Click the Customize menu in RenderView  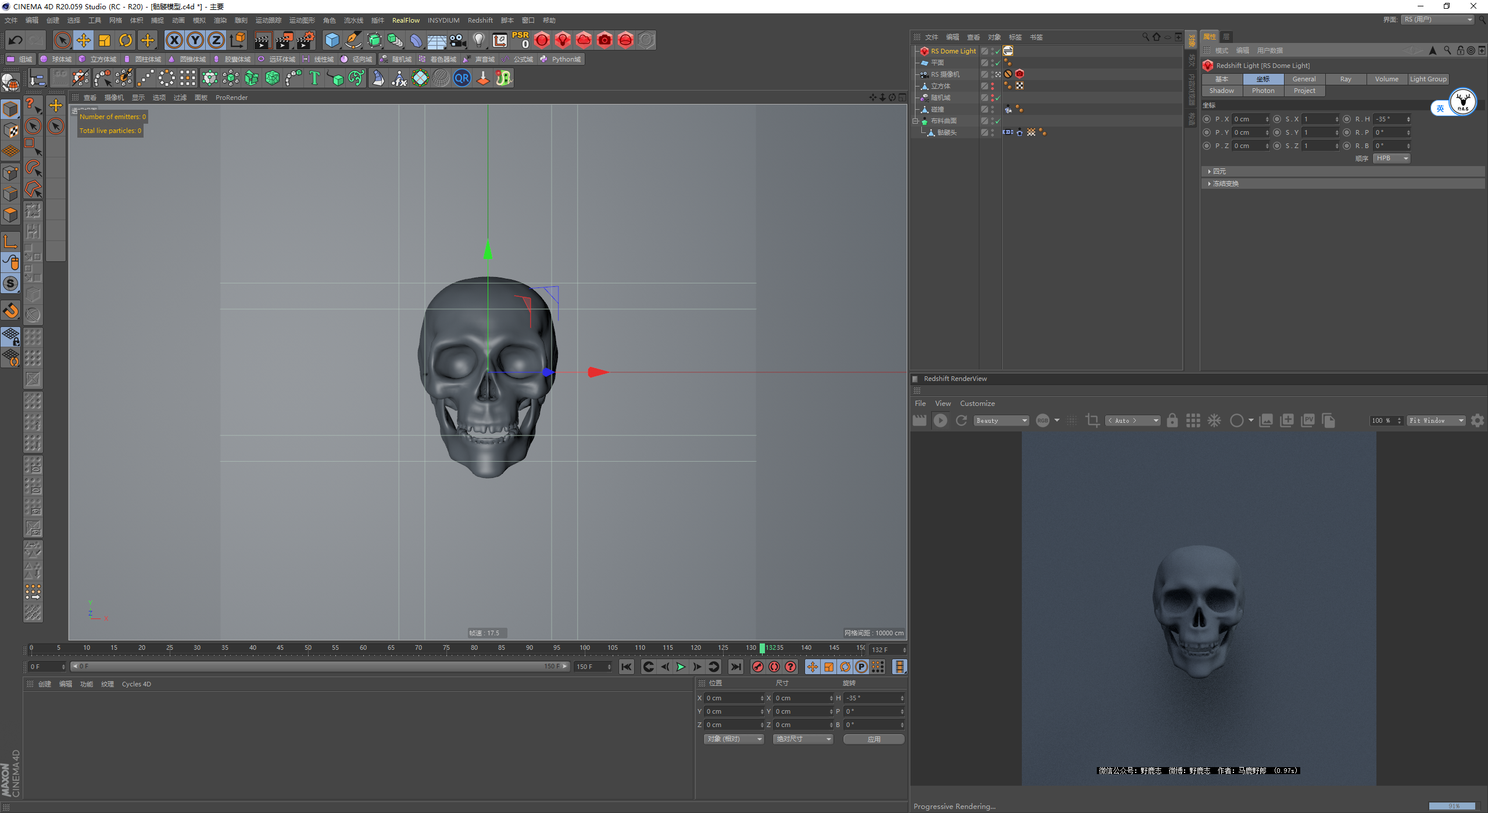tap(977, 404)
